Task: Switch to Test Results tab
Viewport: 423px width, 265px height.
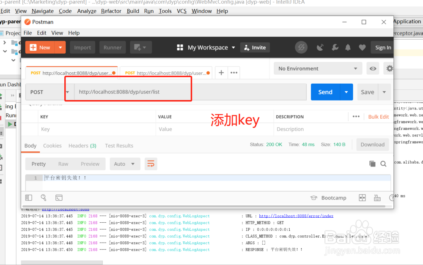Action: [119, 145]
